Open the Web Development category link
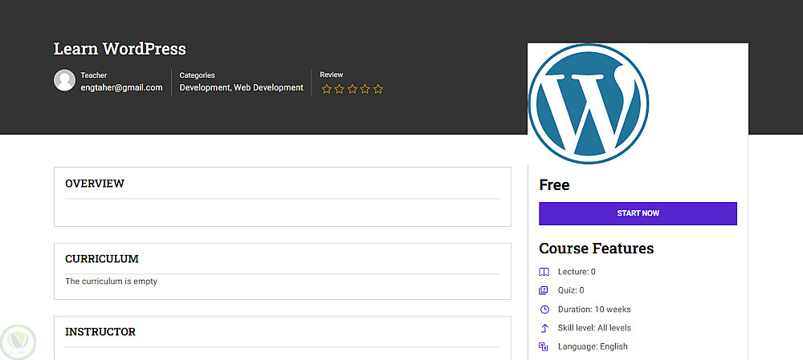 (x=269, y=87)
